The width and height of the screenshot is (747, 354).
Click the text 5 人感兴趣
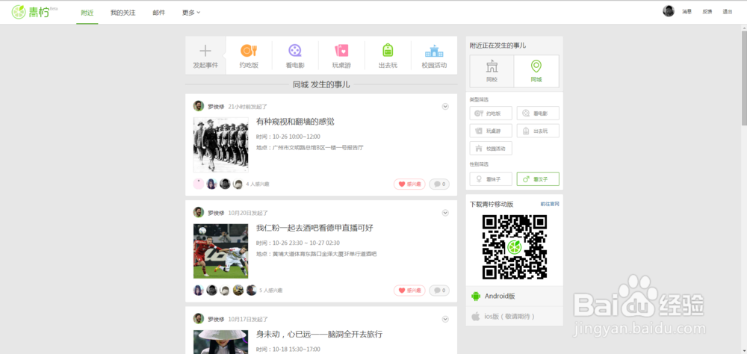270,291
